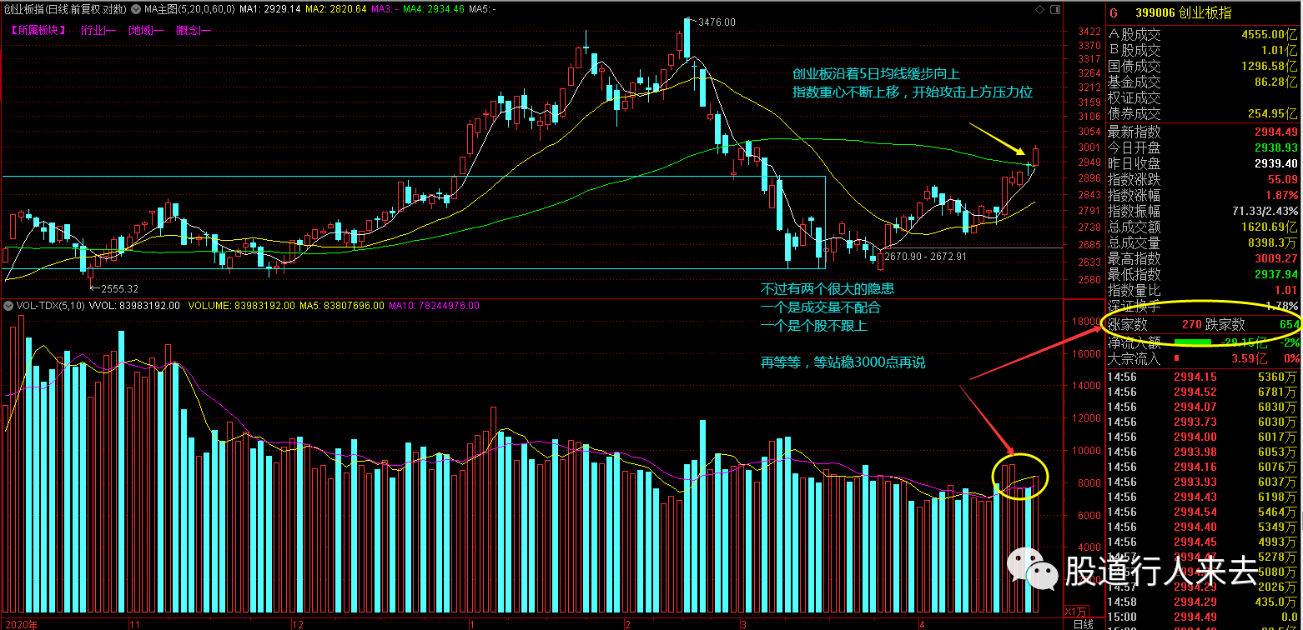Click the MA1: 2929.14 indicator value
Viewport: 1303px width, 630px height.
coord(269,9)
